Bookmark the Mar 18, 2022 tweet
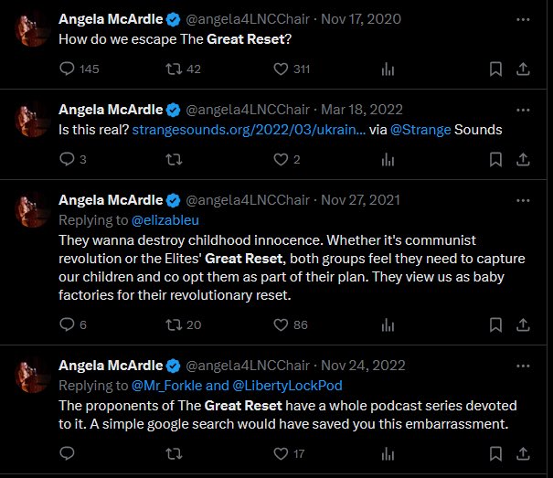Viewport: 553px width, 478px height. tap(495, 160)
